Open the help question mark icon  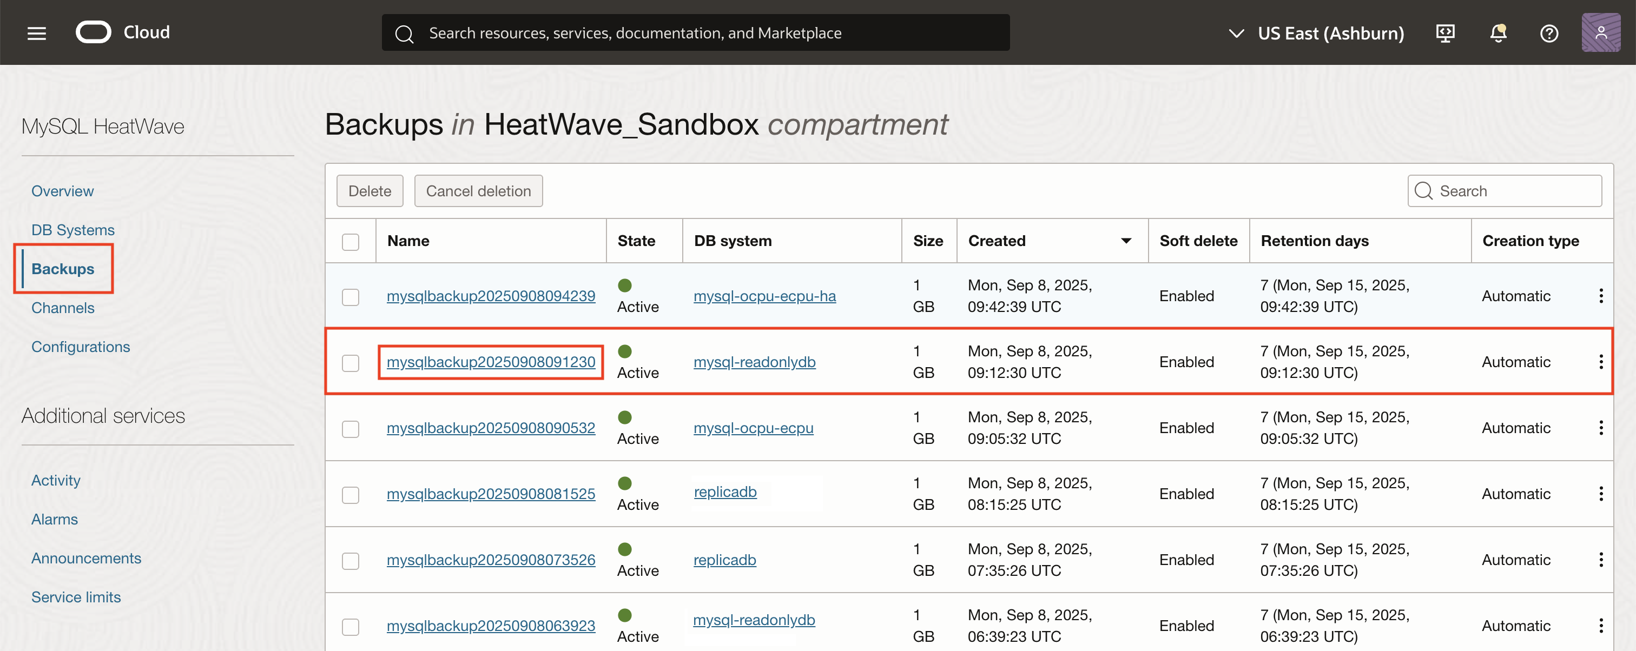pos(1549,33)
